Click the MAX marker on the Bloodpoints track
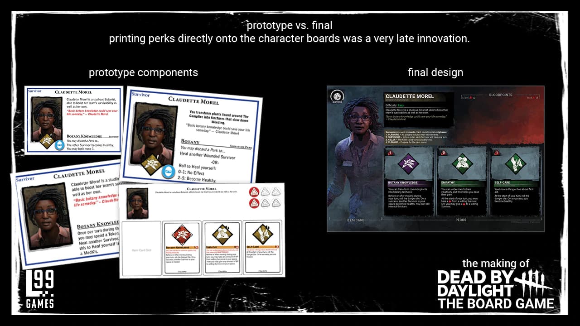The width and height of the screenshot is (580, 326). tap(532, 97)
